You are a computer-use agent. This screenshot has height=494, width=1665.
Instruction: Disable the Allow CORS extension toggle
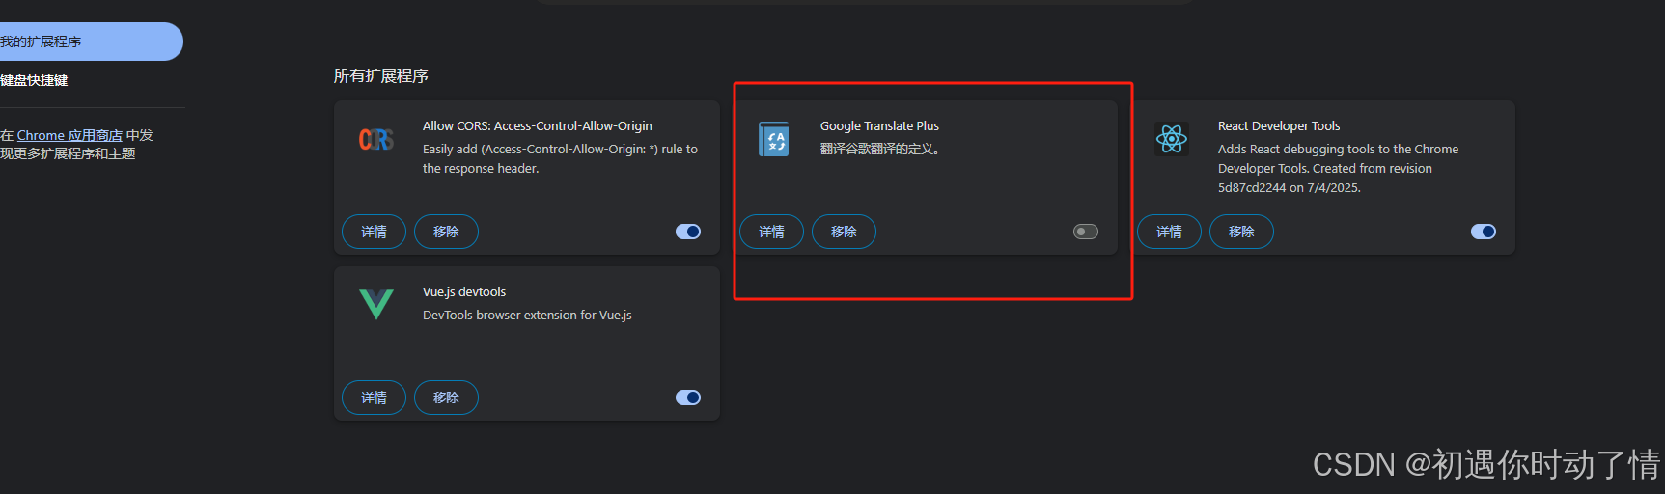(688, 232)
